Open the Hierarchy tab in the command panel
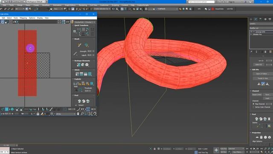The height and width of the screenshot is (154, 273). pyautogui.click(x=260, y=19)
